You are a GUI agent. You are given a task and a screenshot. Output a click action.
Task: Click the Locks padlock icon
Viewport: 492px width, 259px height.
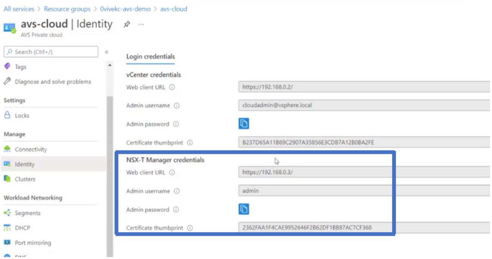pyautogui.click(x=7, y=115)
